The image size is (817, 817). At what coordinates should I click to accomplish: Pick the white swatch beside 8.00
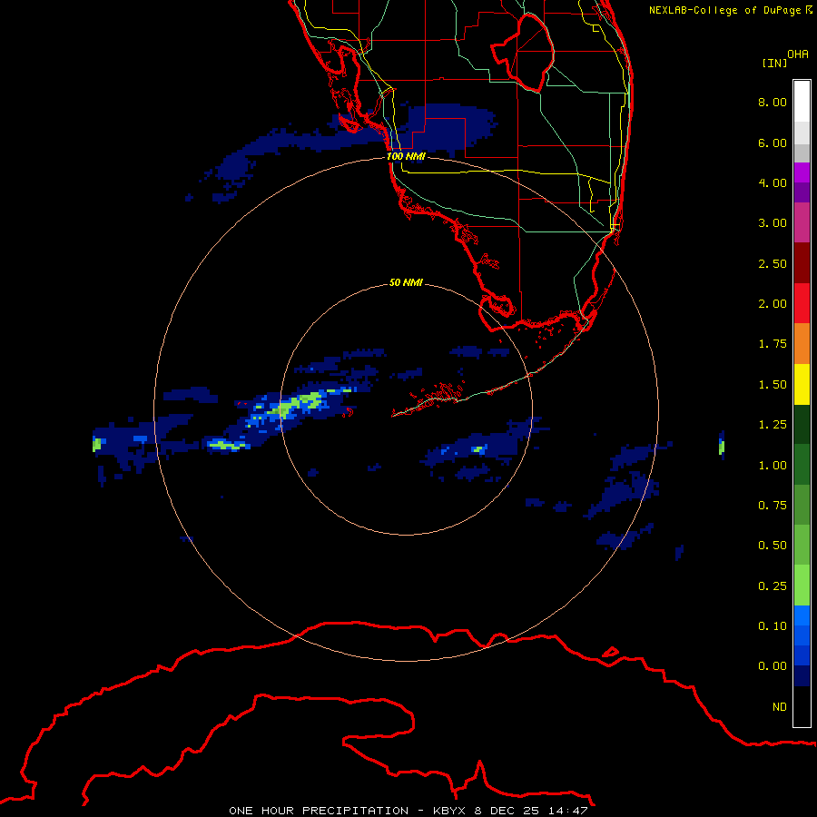click(802, 102)
